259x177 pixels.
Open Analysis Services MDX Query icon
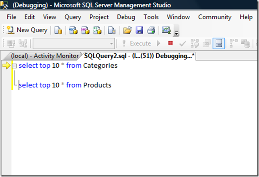[73, 30]
